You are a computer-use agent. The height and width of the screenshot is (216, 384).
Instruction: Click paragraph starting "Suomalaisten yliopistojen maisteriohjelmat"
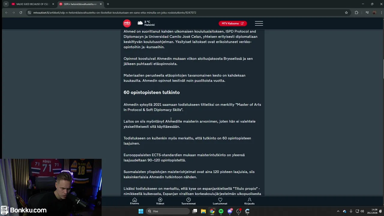[x=189, y=174]
